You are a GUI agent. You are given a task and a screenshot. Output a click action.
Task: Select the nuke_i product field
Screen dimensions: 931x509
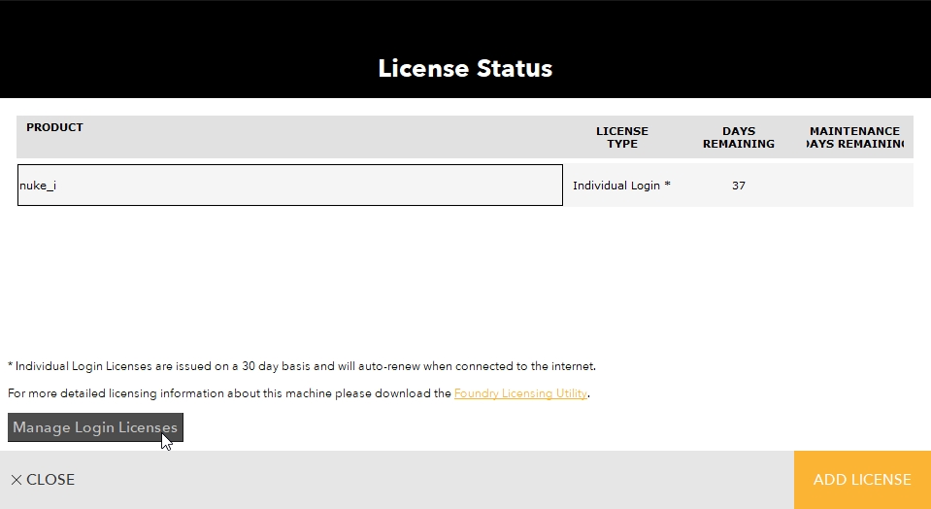[289, 186]
